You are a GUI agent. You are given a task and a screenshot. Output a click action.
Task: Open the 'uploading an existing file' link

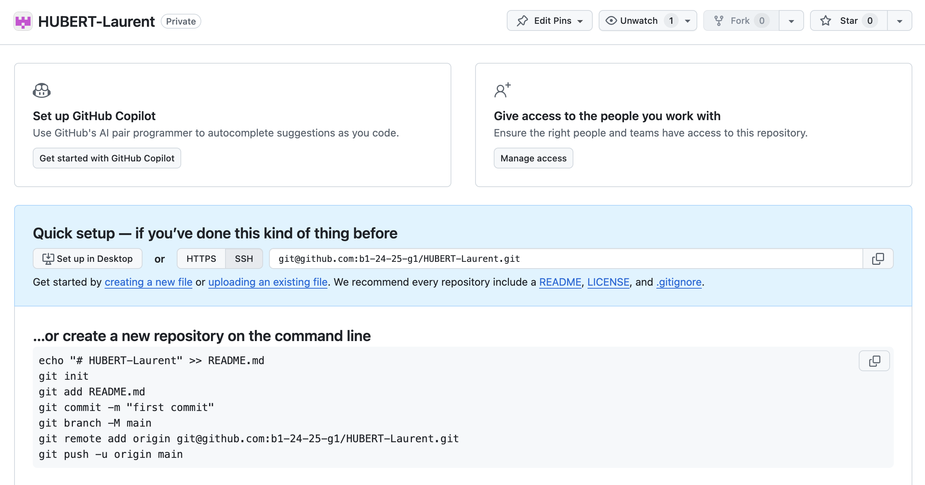tap(268, 282)
